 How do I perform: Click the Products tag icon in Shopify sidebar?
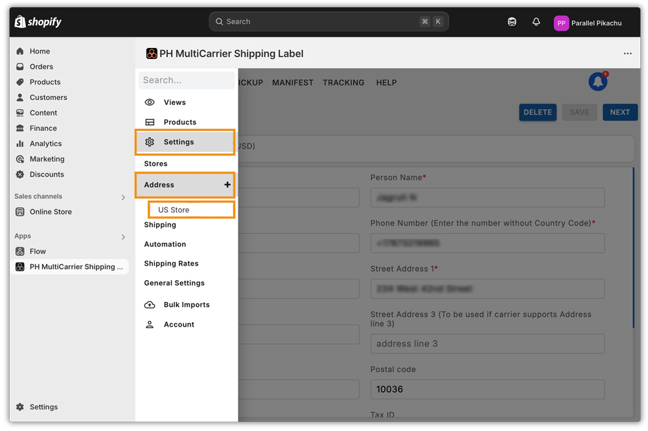(x=20, y=82)
